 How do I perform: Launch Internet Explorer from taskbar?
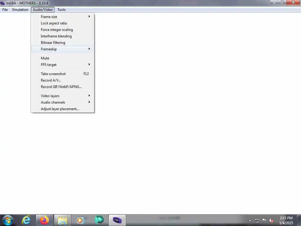tap(26, 220)
